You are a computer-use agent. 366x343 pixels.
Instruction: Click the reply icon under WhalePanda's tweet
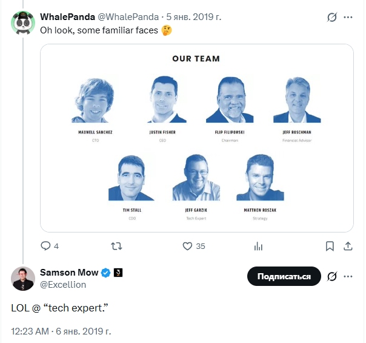point(45,246)
